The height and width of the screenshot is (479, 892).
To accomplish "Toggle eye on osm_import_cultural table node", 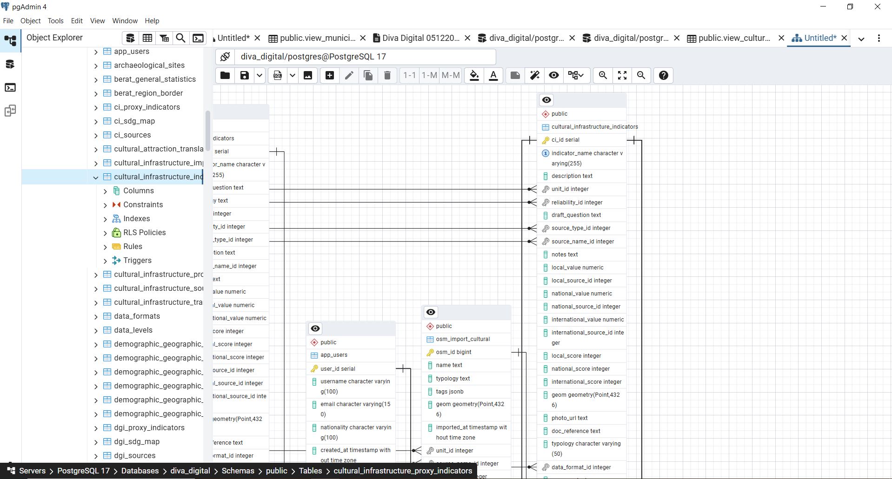I will pos(431,312).
